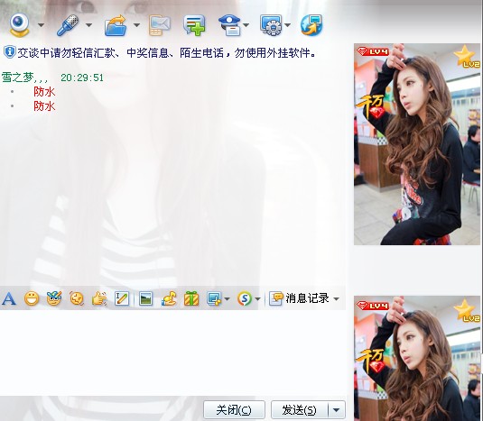
Task: Expand screenshot options dropdown
Action: (x=227, y=298)
